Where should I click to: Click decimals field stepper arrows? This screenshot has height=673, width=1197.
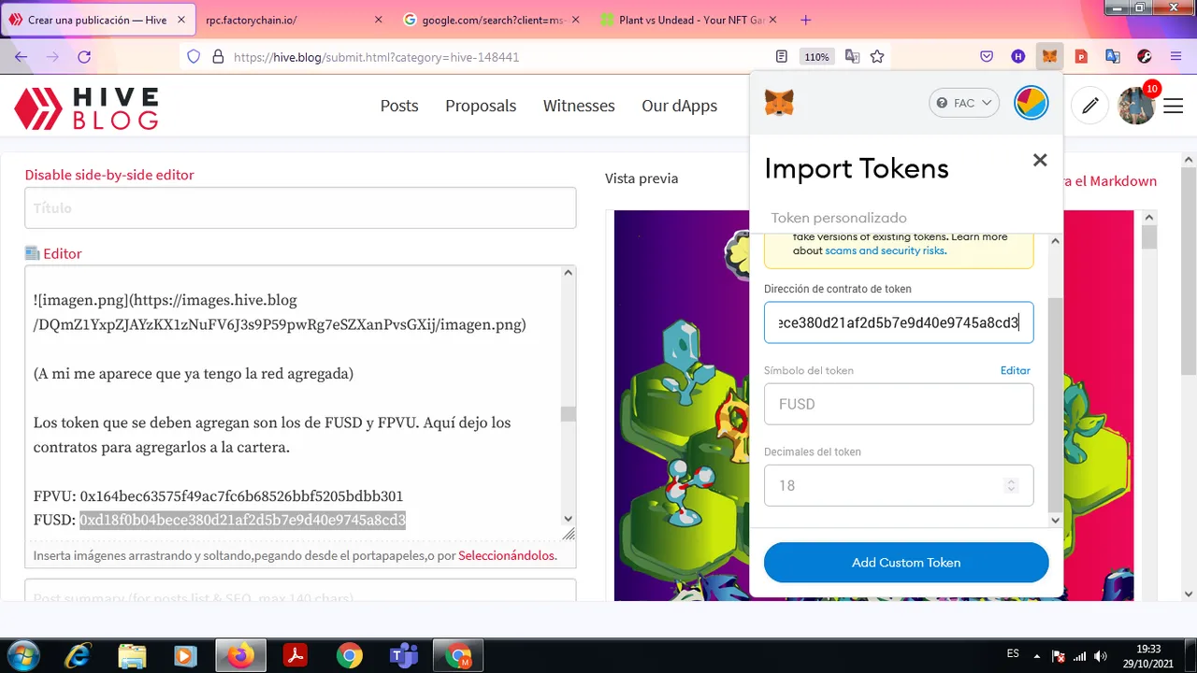(x=1010, y=485)
